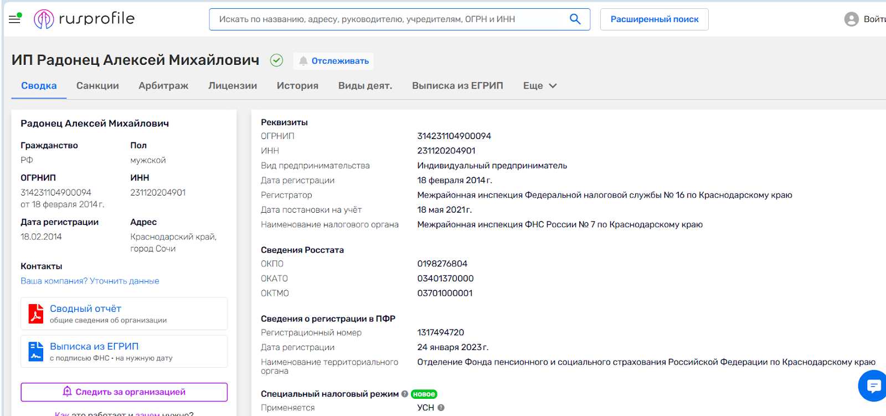This screenshot has height=416, width=886.
Task: Click the PDF icon for Сводный отчёт
Action: 36,314
